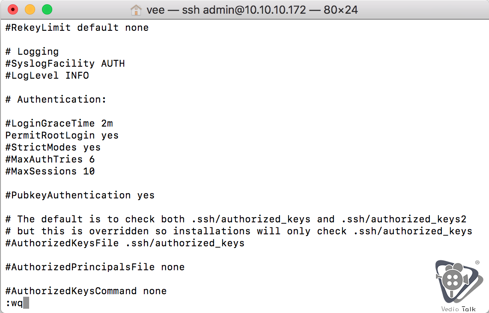Click the #SyslogFacility AUTH line
This screenshot has height=313, width=489.
pyautogui.click(x=65, y=64)
